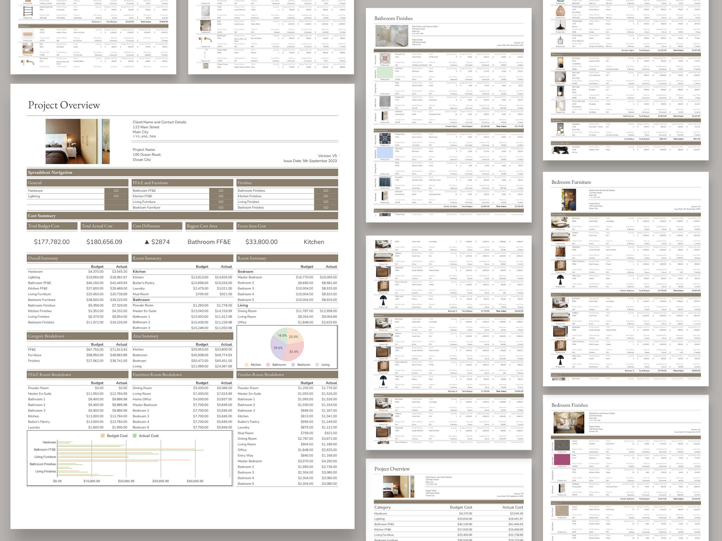Click the Area Summary header
The image size is (722, 541).
[x=182, y=336]
